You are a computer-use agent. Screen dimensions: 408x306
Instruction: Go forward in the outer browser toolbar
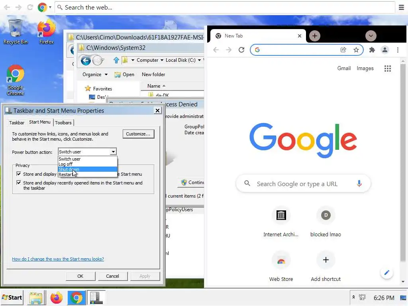pos(18,7)
